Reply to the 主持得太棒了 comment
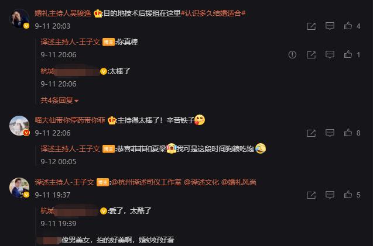373x246 pixels. (x=330, y=133)
